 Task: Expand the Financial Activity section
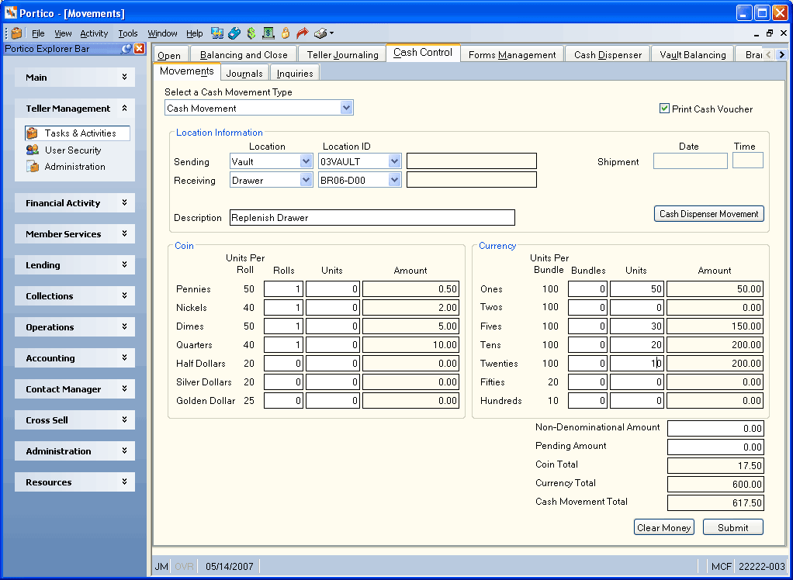(x=124, y=202)
